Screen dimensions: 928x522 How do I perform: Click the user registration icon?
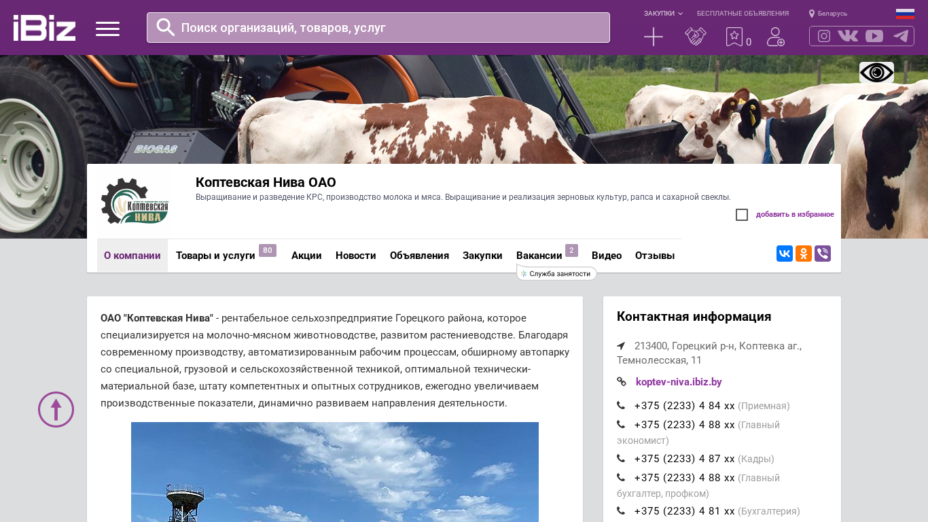(x=776, y=37)
